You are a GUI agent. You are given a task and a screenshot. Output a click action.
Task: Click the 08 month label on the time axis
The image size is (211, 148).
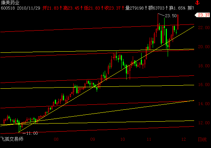56,140
